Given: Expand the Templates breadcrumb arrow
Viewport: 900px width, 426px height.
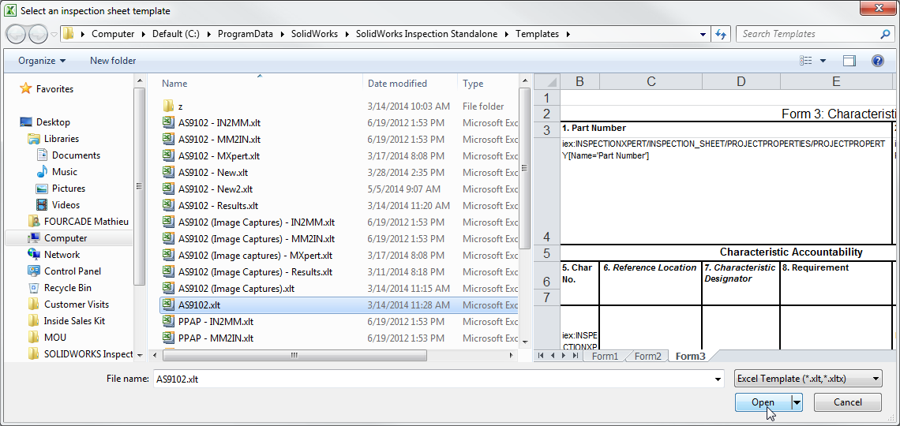Looking at the screenshot, I should tap(568, 35).
